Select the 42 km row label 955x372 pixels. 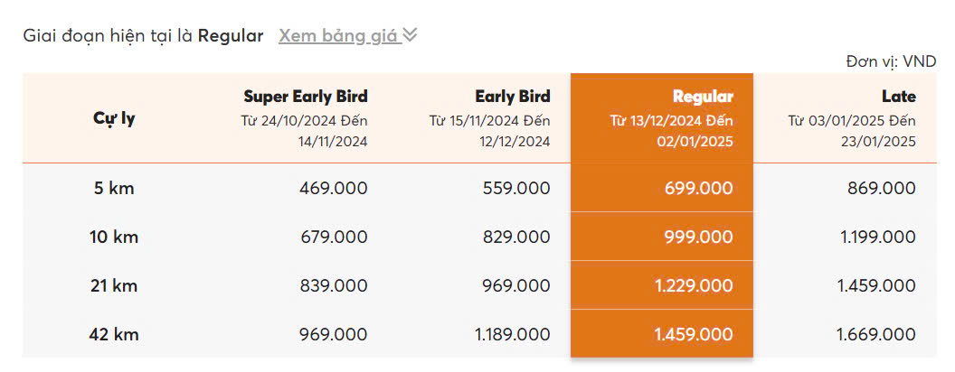[114, 335]
